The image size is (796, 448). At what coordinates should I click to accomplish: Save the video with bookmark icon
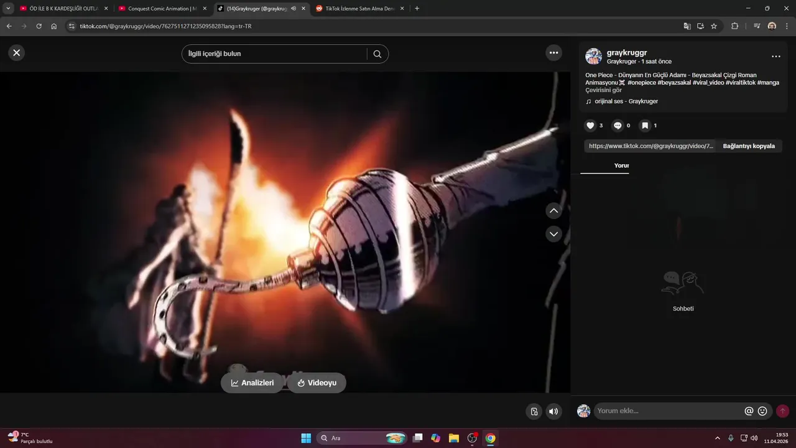pyautogui.click(x=645, y=126)
